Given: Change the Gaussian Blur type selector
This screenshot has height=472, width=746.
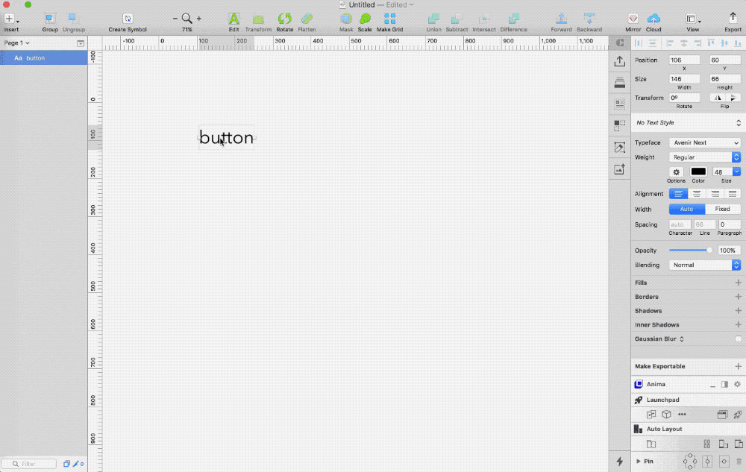Looking at the screenshot, I should click(682, 339).
